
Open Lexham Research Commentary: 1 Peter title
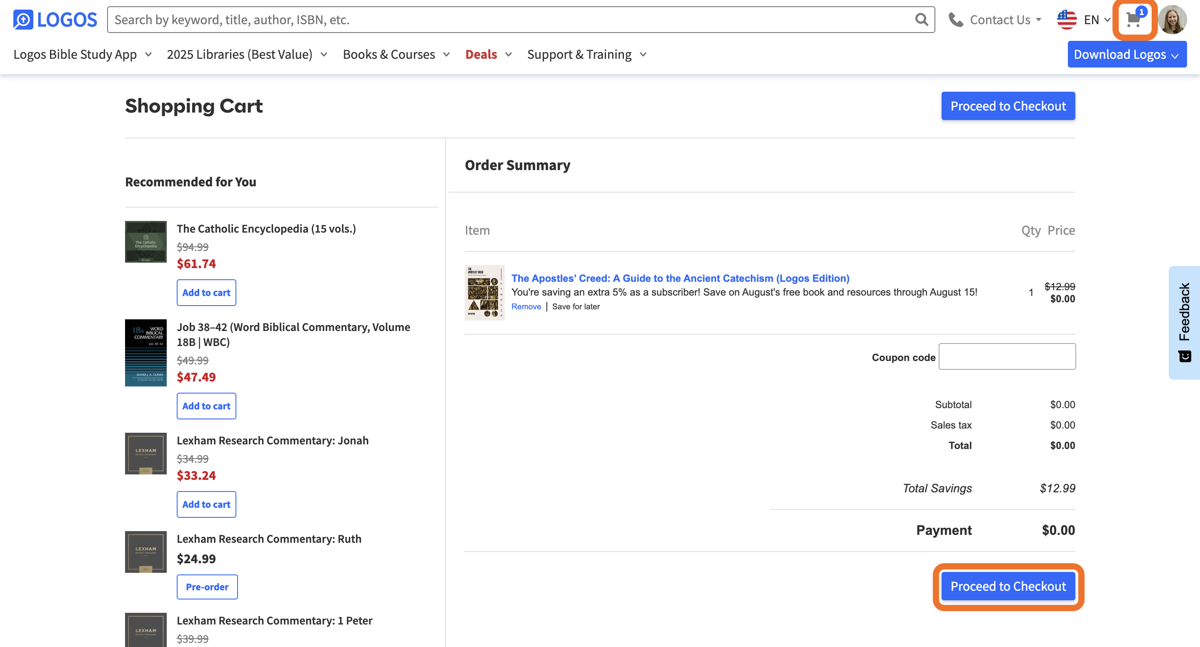click(x=274, y=620)
